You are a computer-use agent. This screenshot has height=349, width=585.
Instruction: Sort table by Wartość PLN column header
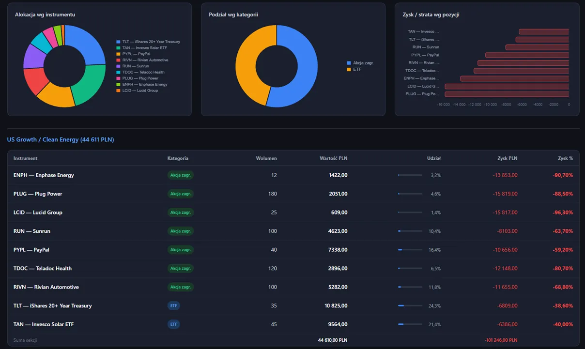pyautogui.click(x=333, y=158)
